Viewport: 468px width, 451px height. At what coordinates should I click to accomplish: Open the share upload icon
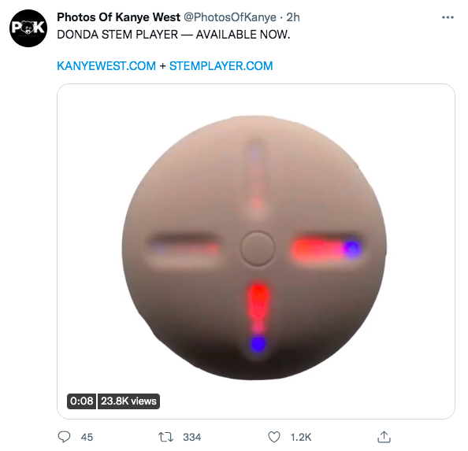pyautogui.click(x=384, y=437)
